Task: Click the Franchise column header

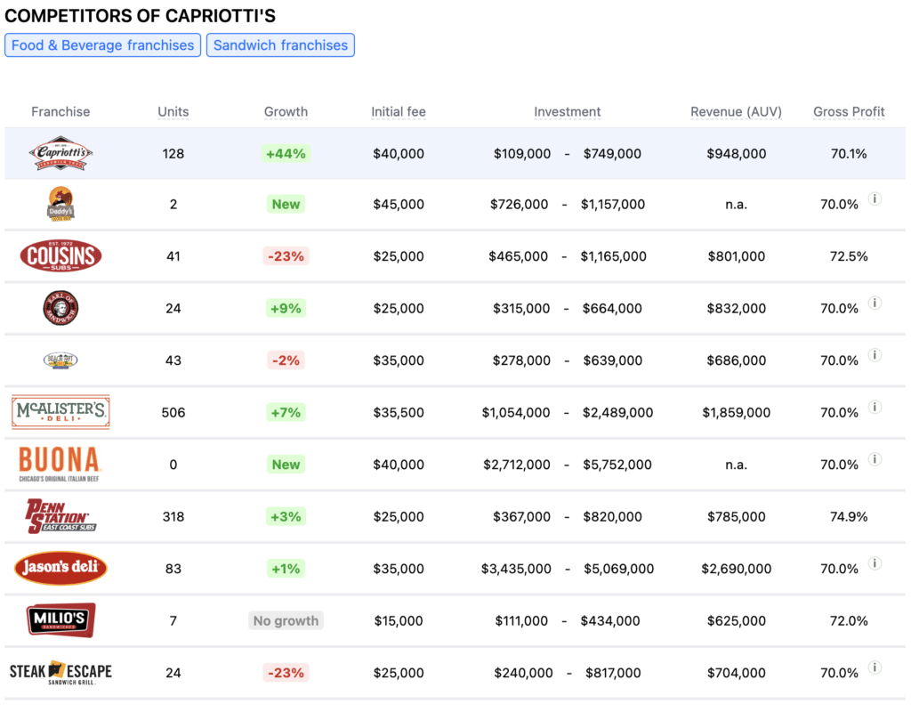Action: (60, 111)
